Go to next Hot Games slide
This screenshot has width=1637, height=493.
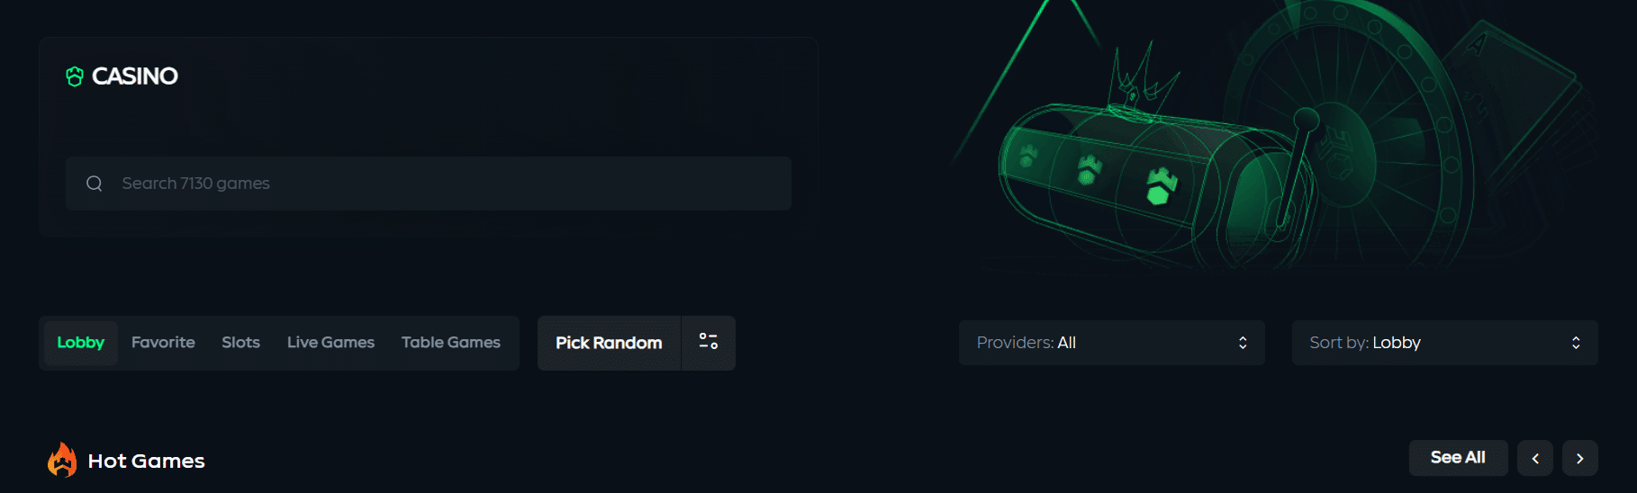(1579, 458)
